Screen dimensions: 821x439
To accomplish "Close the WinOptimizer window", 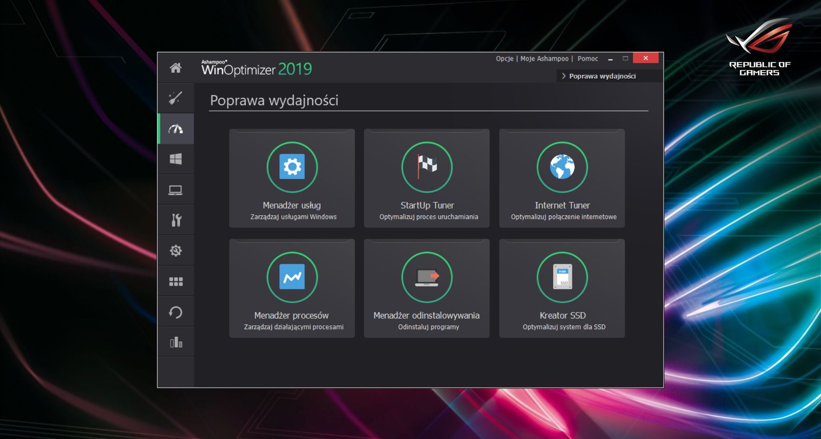I will (645, 58).
